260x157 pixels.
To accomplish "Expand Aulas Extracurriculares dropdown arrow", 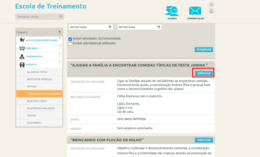I will pyautogui.click(x=60, y=38).
